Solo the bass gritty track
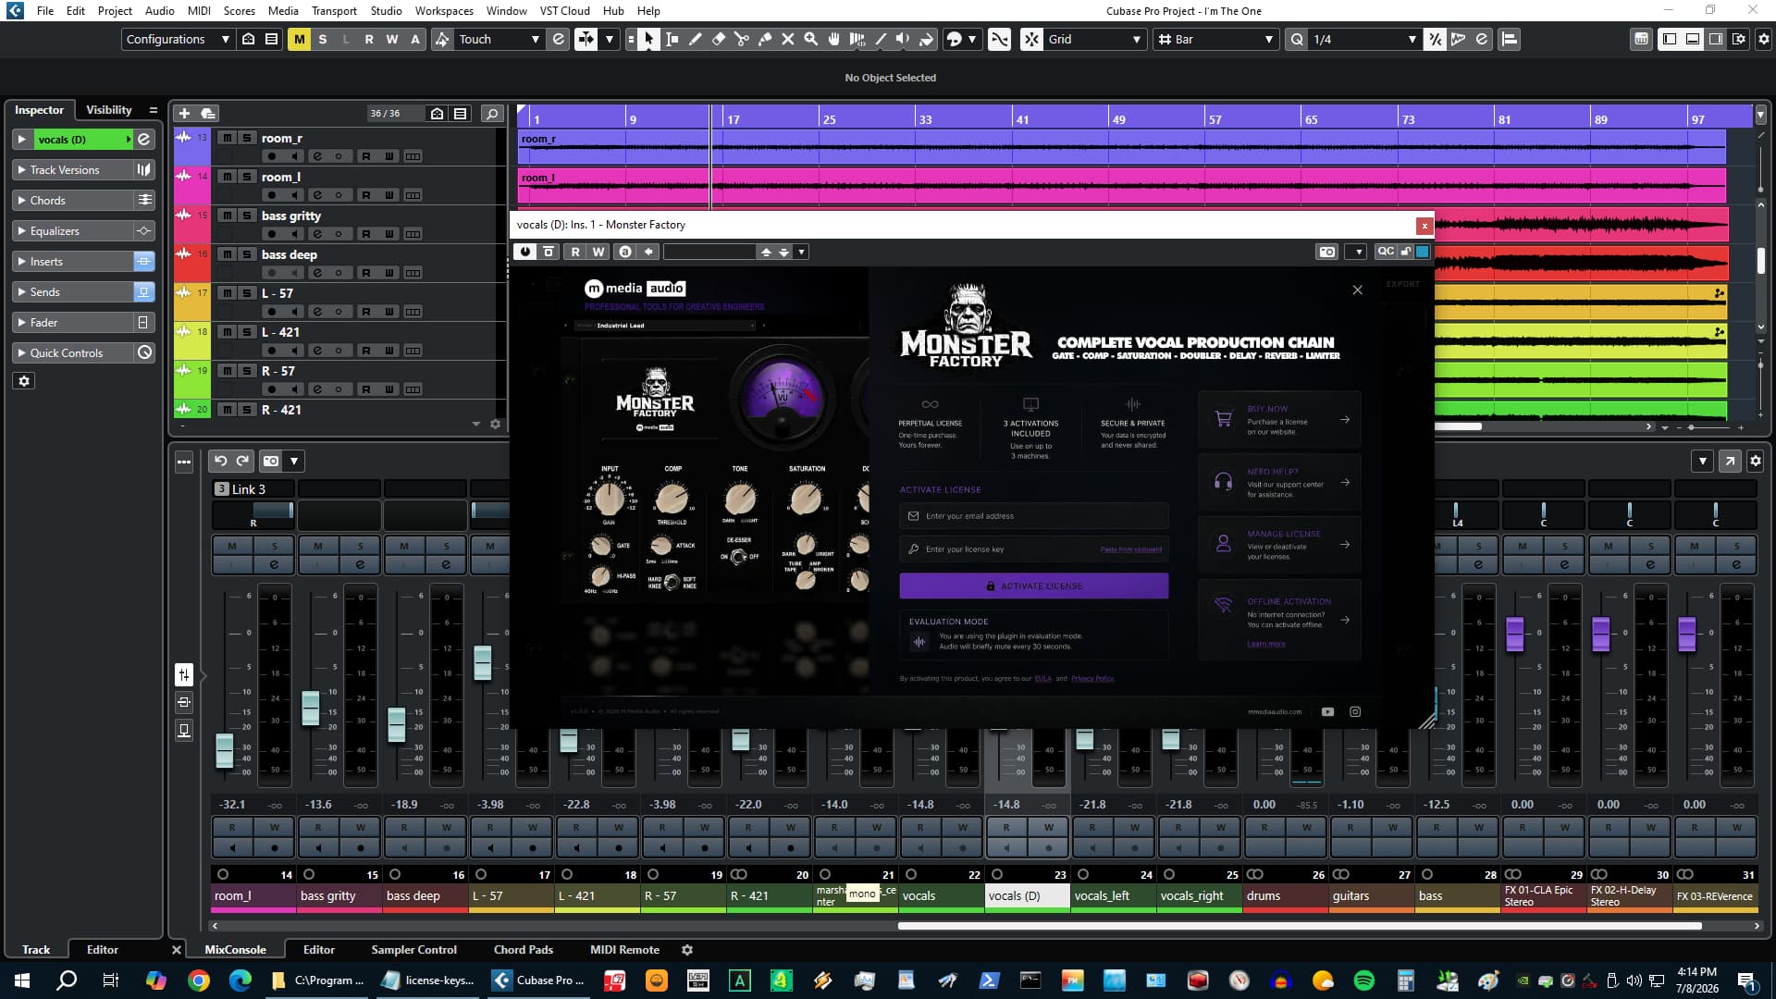The height and width of the screenshot is (999, 1776). click(247, 216)
